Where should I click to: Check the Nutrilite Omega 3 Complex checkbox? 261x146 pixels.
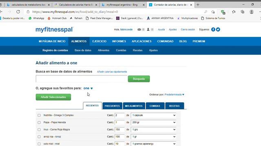tap(39, 115)
